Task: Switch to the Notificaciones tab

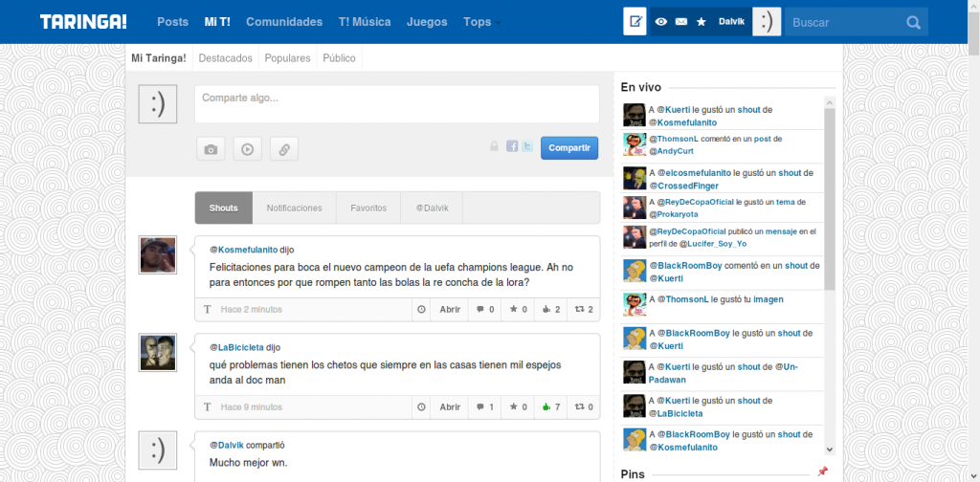Action: (295, 208)
